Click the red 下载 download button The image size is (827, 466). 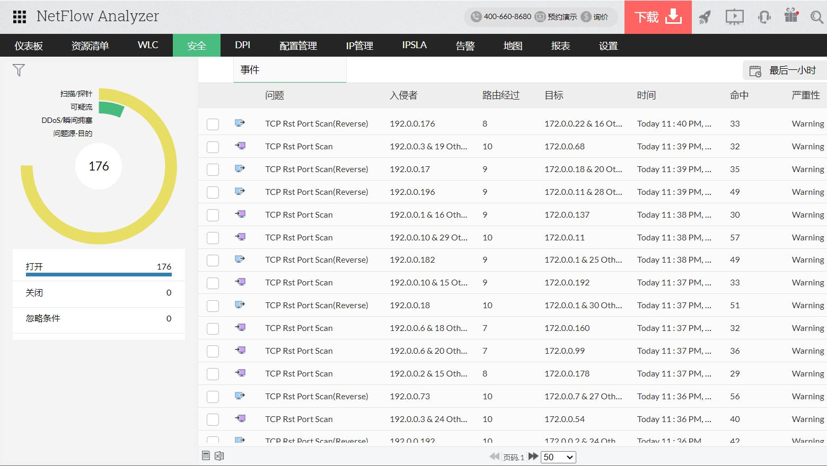(x=658, y=17)
